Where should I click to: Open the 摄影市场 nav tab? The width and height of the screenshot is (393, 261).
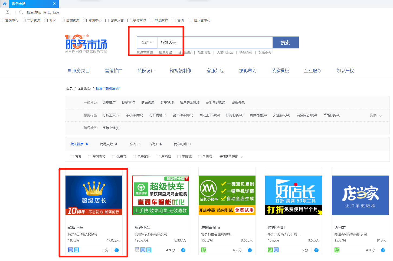click(x=248, y=71)
